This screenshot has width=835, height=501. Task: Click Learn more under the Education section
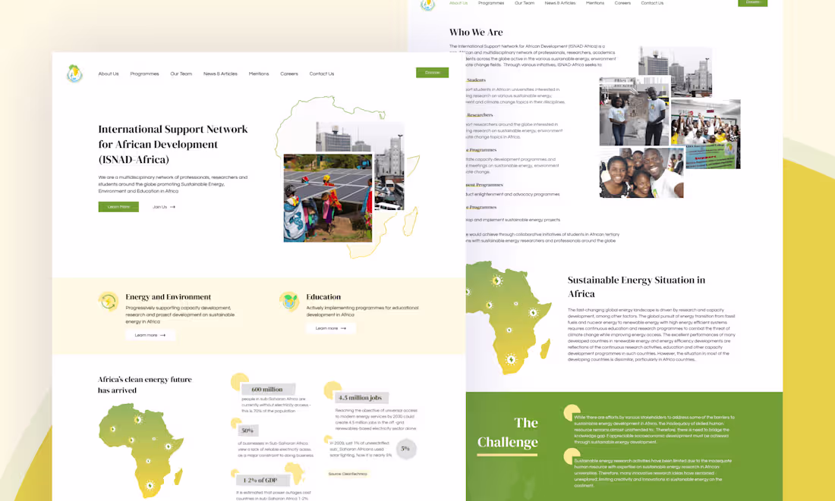331,327
